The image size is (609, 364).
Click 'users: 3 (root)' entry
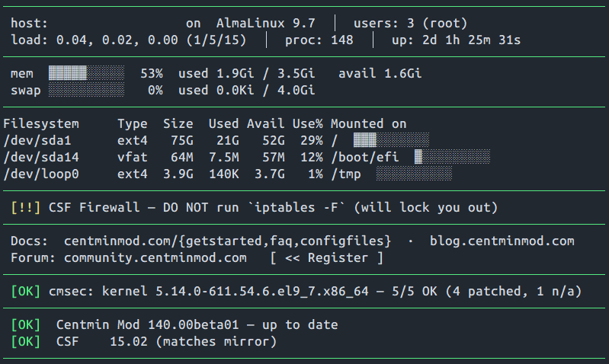point(410,24)
